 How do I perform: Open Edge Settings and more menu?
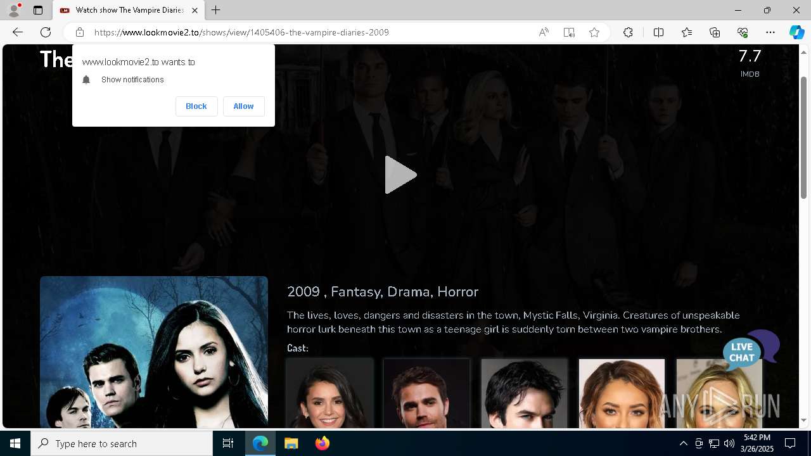(x=770, y=32)
